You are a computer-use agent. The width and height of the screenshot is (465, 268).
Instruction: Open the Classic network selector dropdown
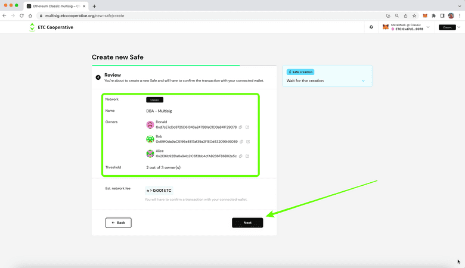[x=460, y=27]
